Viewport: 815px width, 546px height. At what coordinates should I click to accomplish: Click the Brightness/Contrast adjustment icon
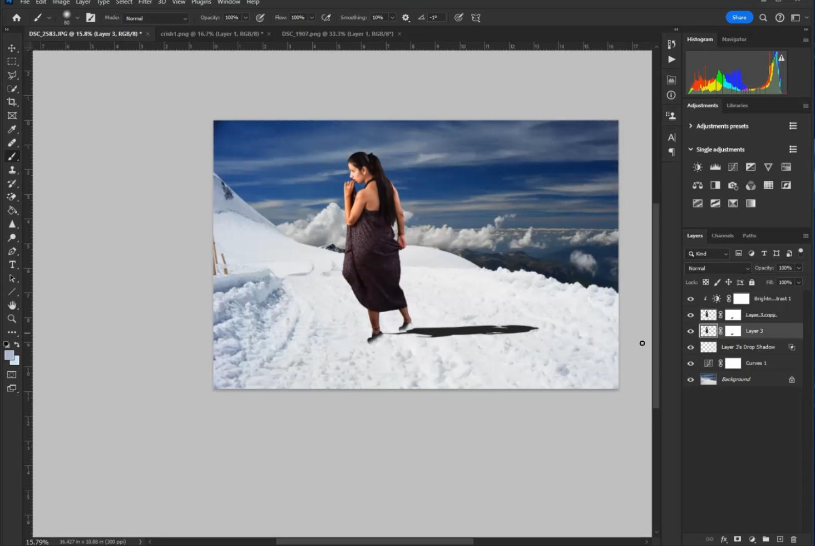tap(697, 167)
